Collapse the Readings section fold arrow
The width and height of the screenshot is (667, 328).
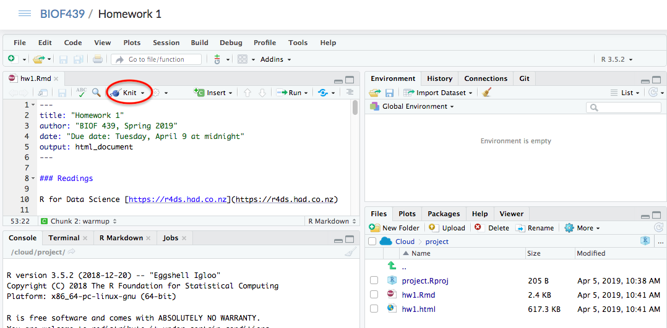(x=33, y=178)
